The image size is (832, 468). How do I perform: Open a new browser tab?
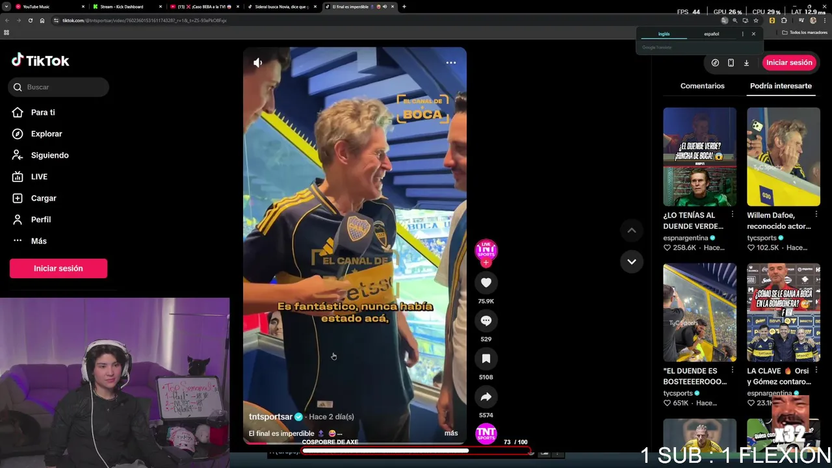pyautogui.click(x=404, y=6)
